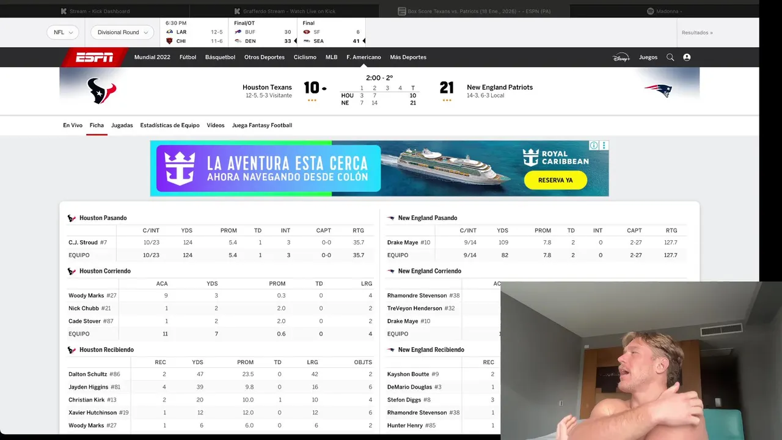Click the Bills logo in scoreboard

pos(238,32)
